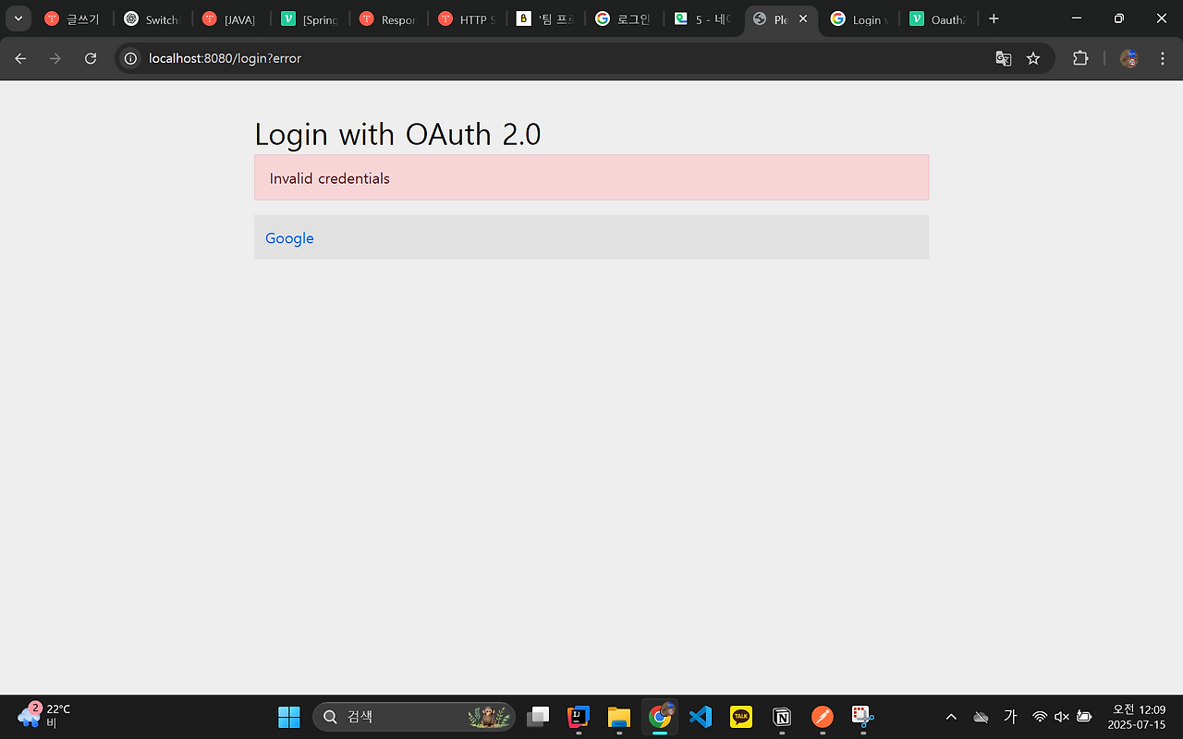
Task: Switch to the HTTP S tab
Action: pos(467,19)
